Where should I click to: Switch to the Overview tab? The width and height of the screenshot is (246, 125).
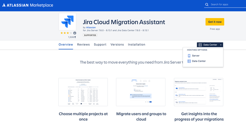[x=66, y=45]
